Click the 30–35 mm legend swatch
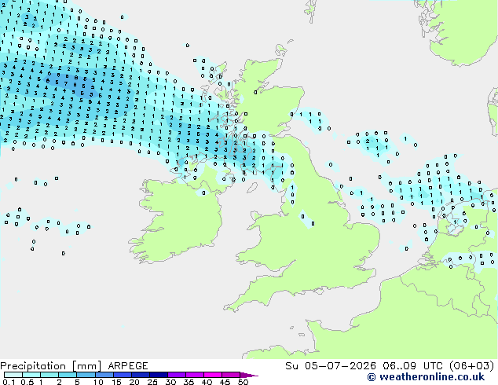 (176, 375)
